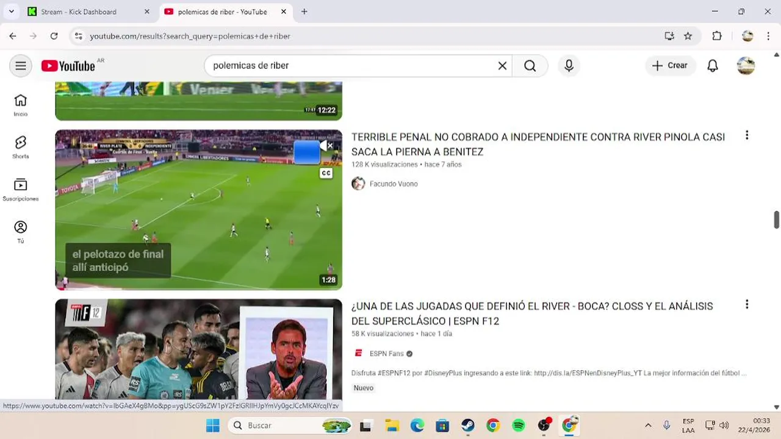The width and height of the screenshot is (781, 439).
Task: Open Steam from the taskbar
Action: tap(468, 426)
